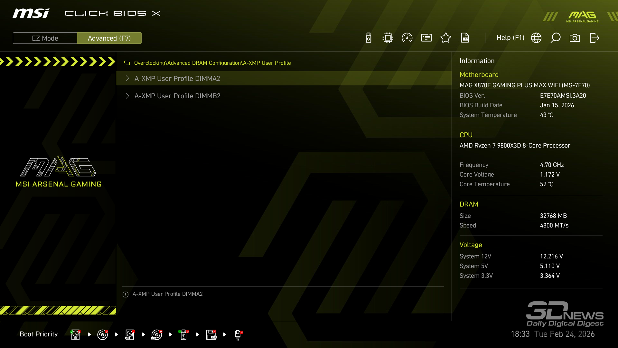Open the speedometer performance icon
Image resolution: width=618 pixels, height=348 pixels.
point(407,38)
